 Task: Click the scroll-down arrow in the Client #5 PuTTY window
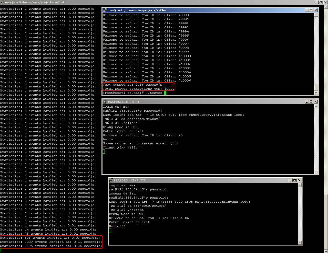tap(316, 172)
